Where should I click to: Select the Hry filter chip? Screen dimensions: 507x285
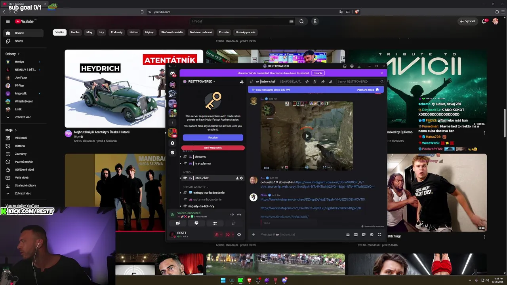(102, 32)
